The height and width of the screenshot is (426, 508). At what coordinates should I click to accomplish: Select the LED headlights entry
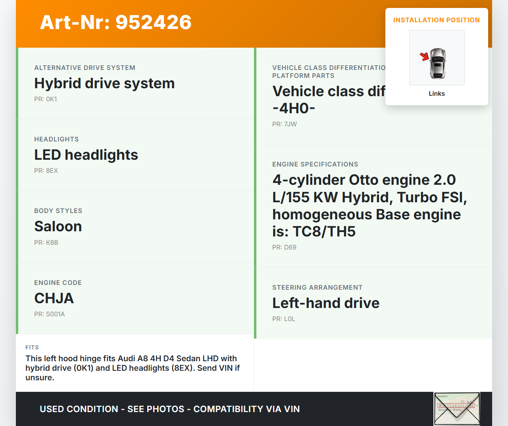(86, 155)
